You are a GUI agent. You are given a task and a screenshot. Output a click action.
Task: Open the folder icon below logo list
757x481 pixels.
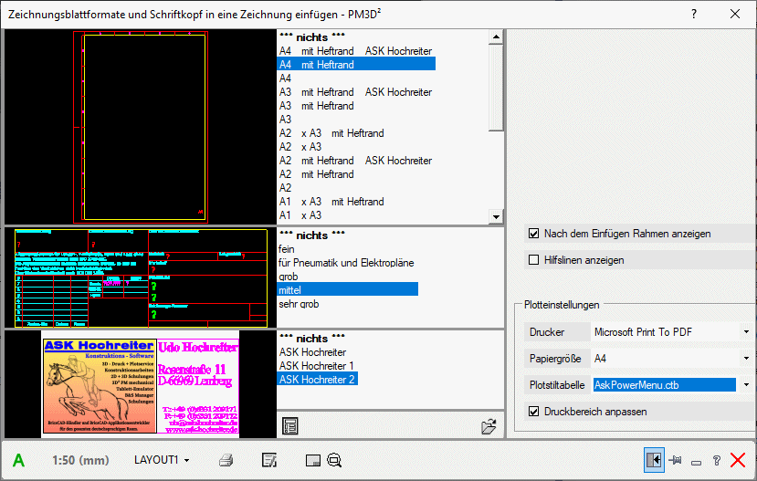489,426
